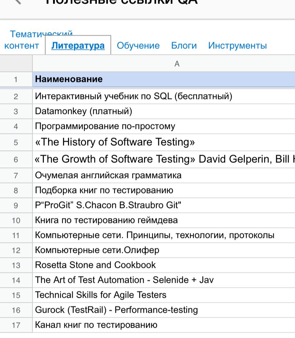Select row header 6

[x=16, y=160]
